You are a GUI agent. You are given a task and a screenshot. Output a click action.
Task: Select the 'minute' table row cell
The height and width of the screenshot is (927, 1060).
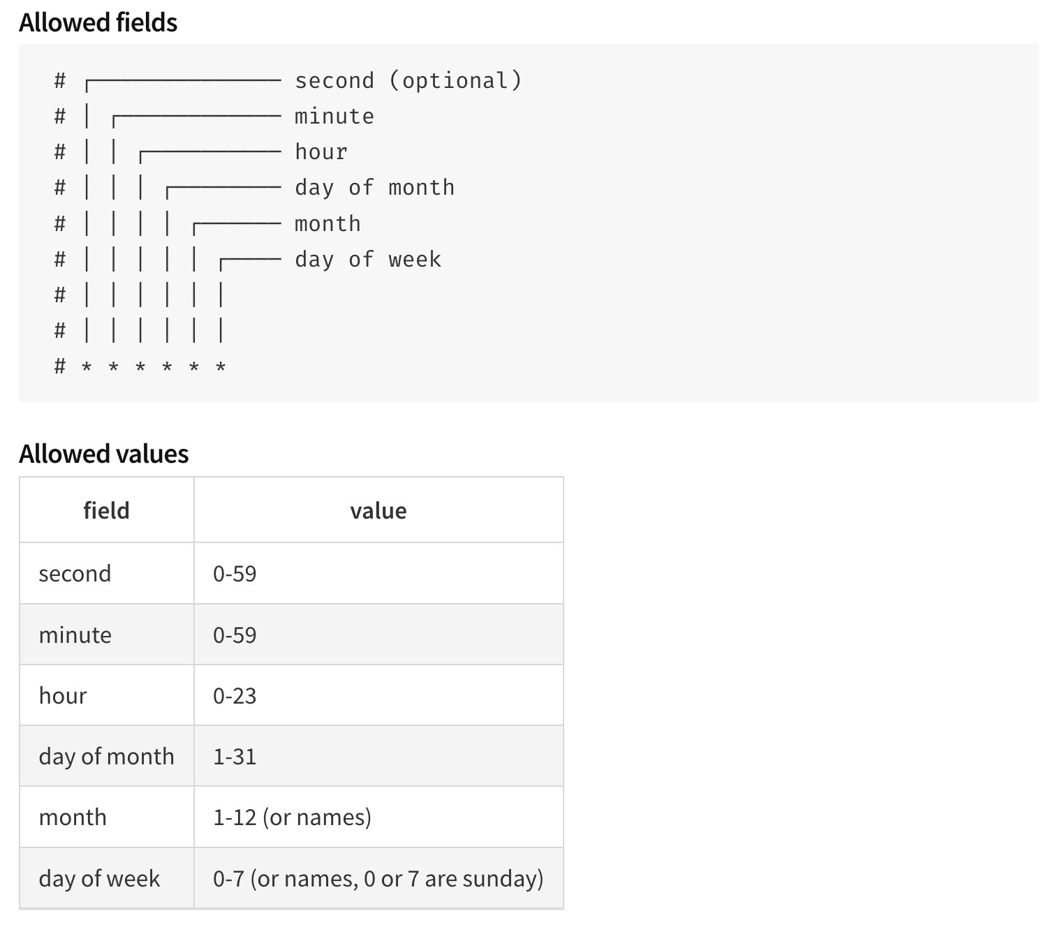click(x=107, y=635)
